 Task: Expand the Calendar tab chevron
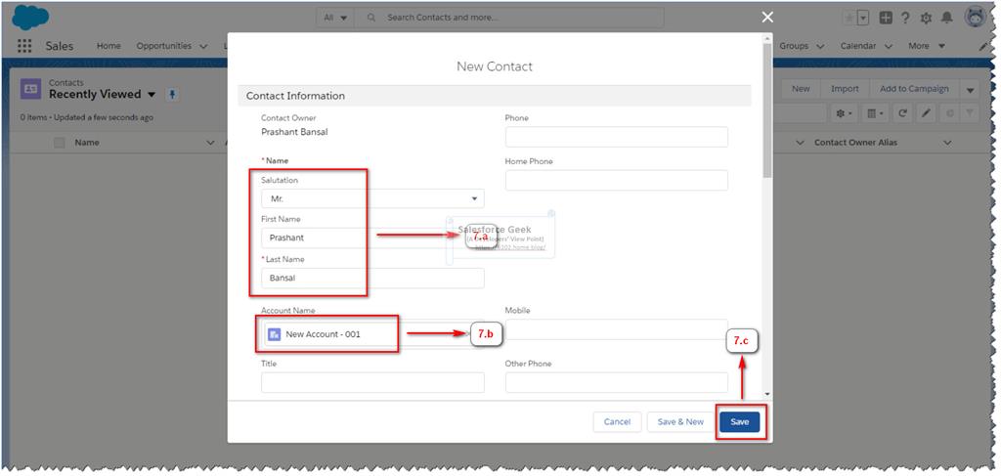point(888,46)
